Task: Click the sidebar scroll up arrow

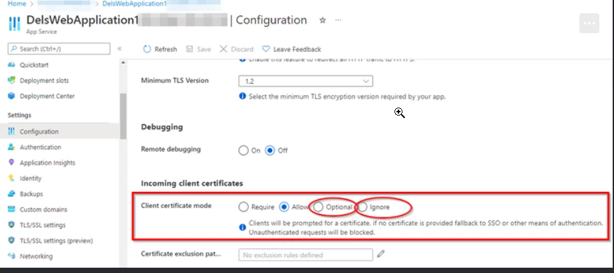Action: pos(123,63)
